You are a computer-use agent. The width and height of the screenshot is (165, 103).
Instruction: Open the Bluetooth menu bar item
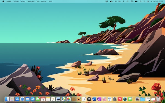coord(123,1)
